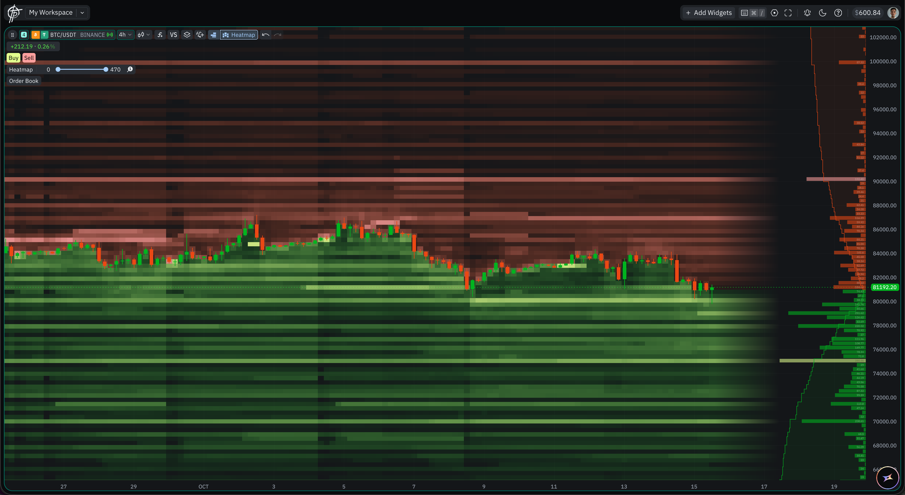Toggle dark mode with the moon icon
905x495 pixels.
pos(822,13)
